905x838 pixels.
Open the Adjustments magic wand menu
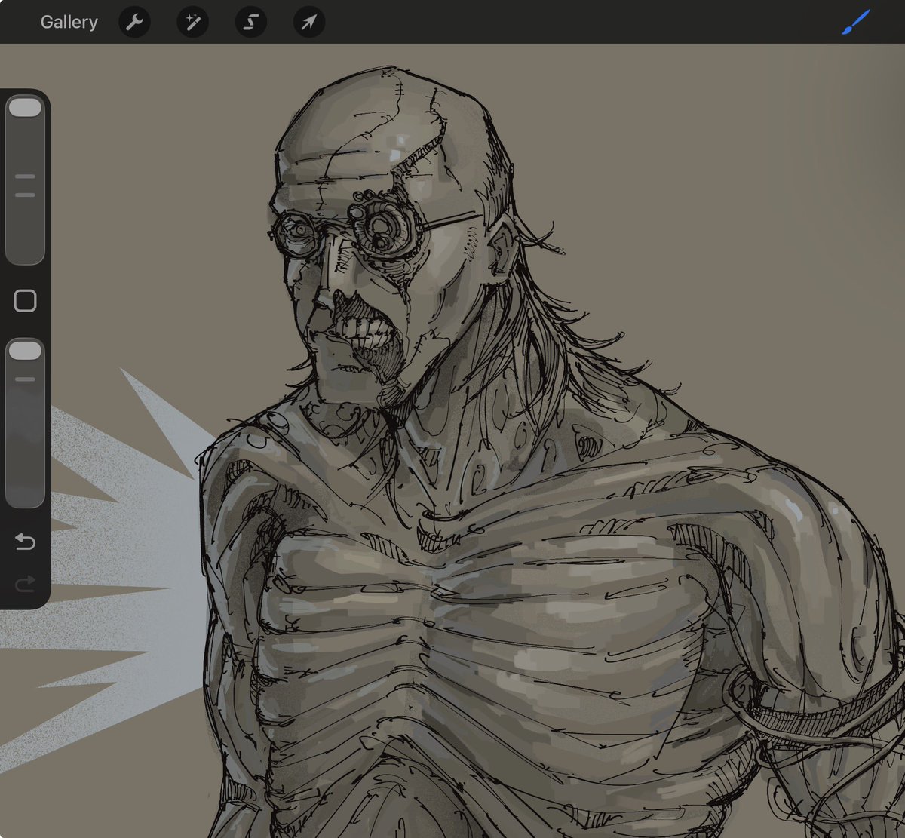click(x=192, y=22)
